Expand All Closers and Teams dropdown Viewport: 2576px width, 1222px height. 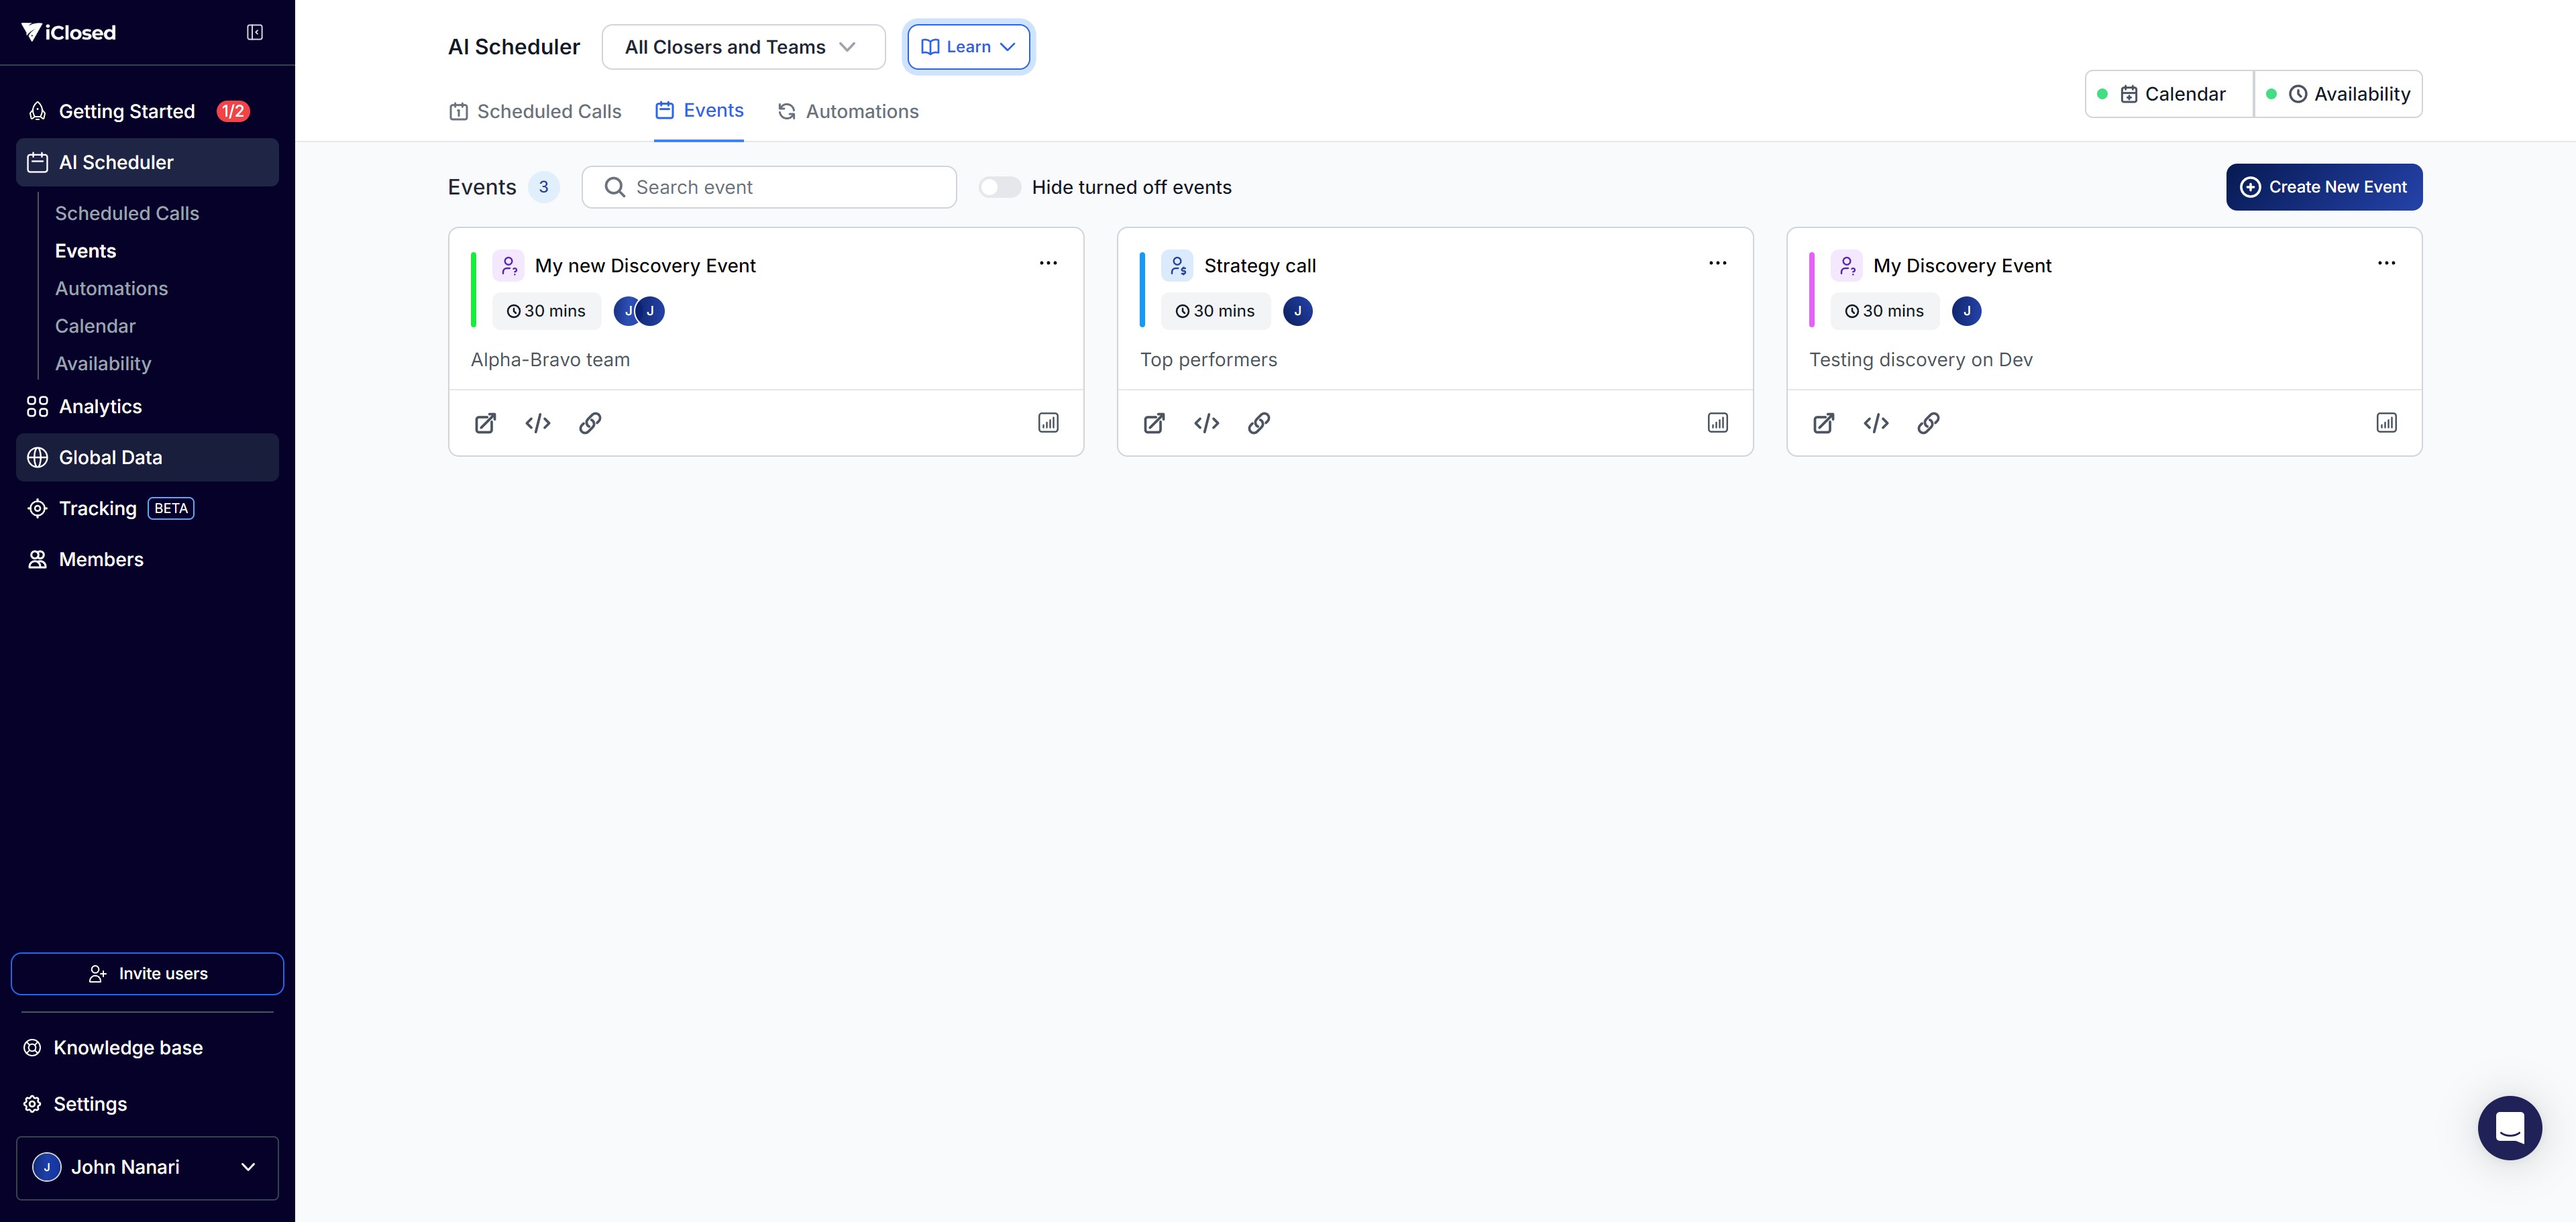click(743, 47)
